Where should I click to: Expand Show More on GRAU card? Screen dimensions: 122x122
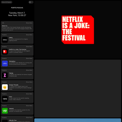click(29, 35)
